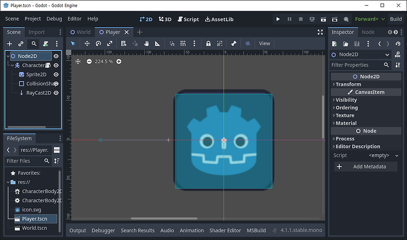Add a new node with plus icon
The image size is (407, 240).
tap(10, 44)
